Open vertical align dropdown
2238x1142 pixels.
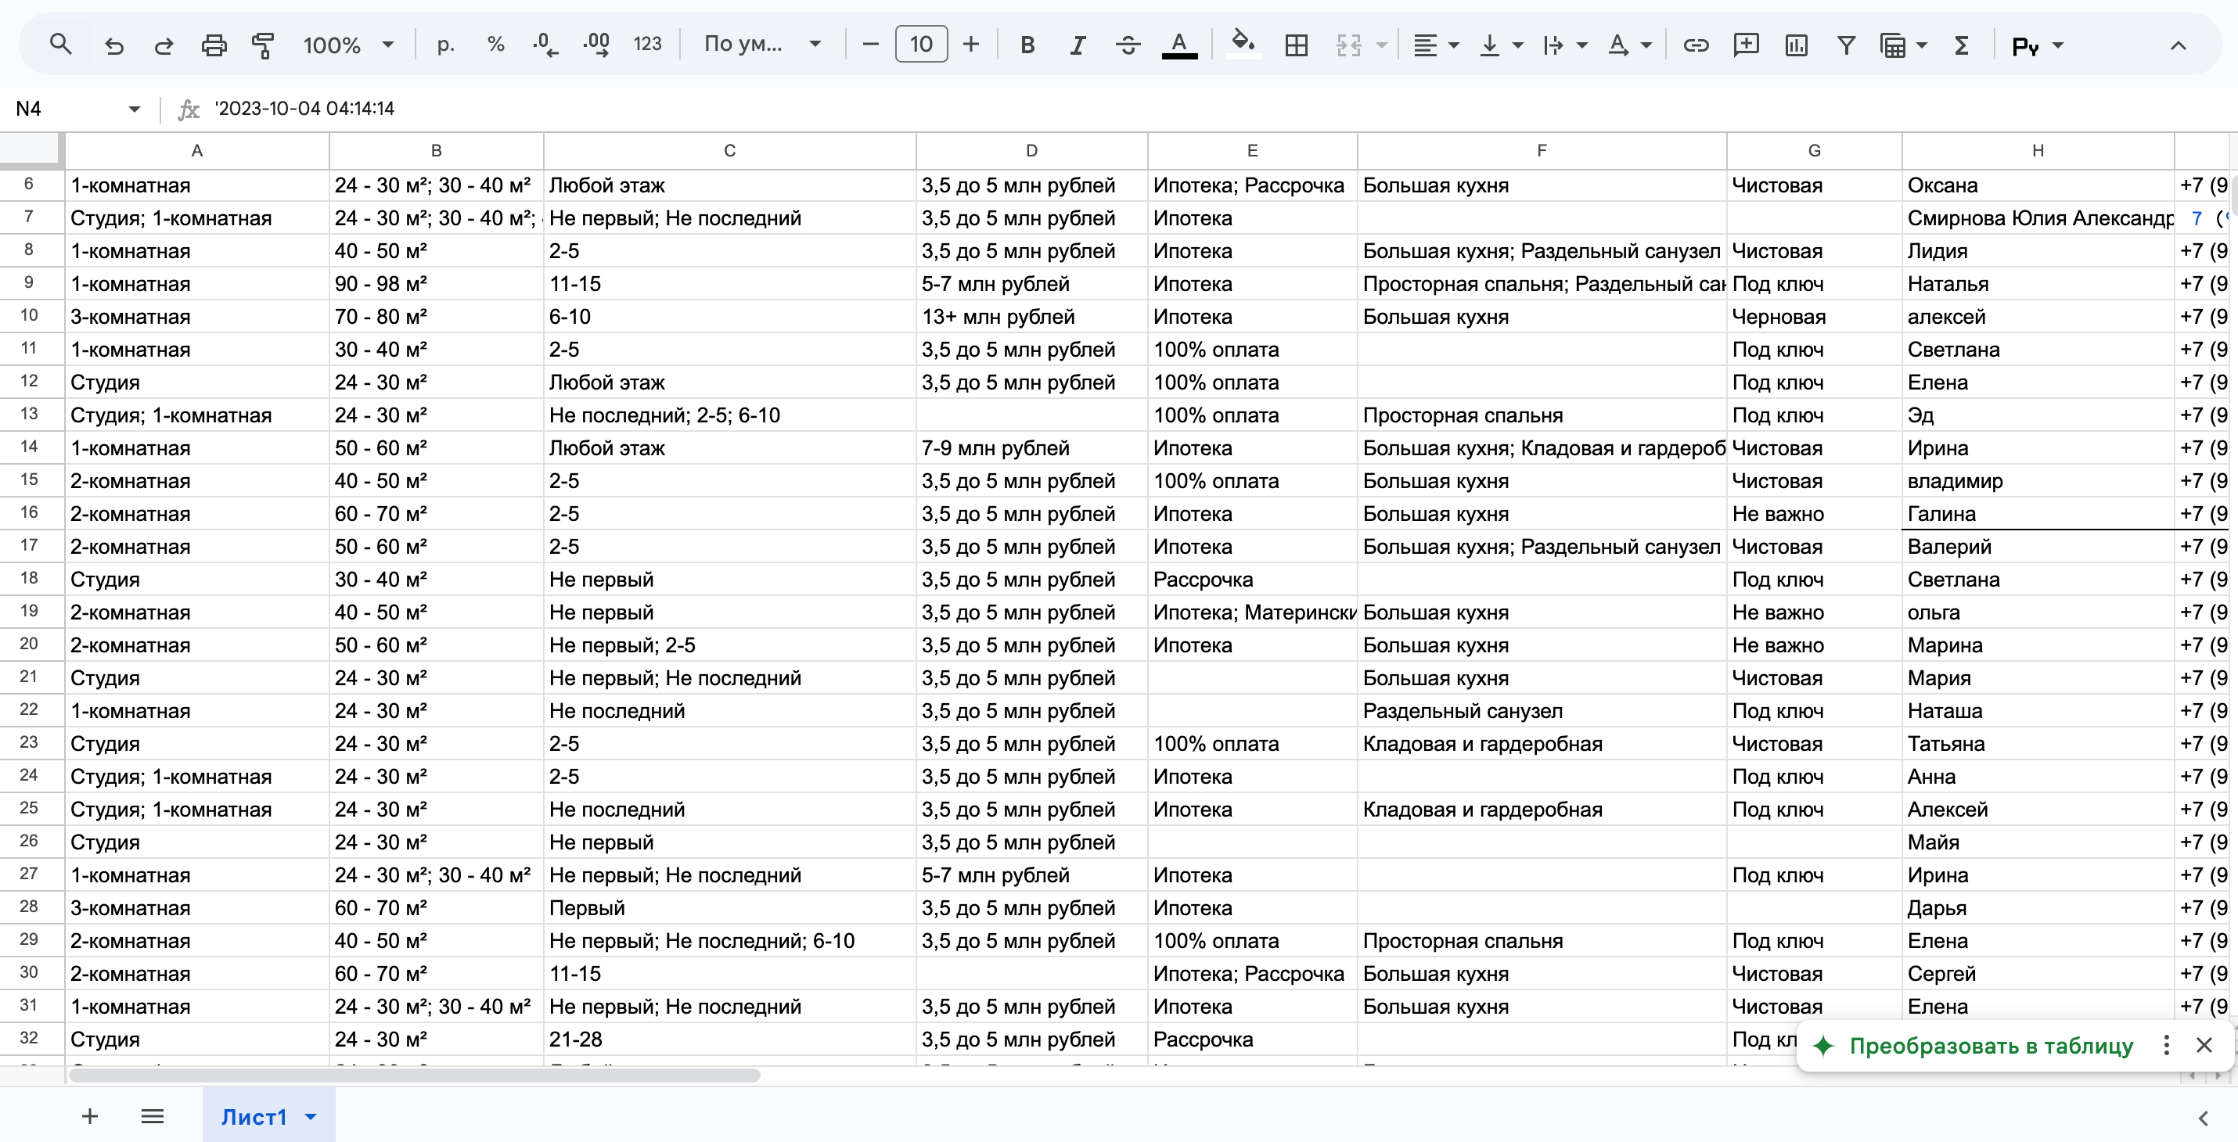coord(1500,45)
